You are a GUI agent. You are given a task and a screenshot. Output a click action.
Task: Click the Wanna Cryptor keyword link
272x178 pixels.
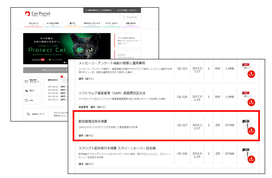59,113
